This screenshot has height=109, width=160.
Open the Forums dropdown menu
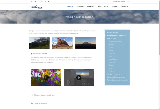click(x=115, y=7)
